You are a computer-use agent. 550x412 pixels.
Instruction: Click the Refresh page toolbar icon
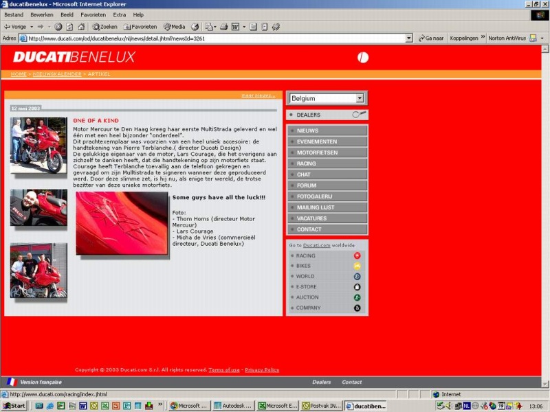point(70,27)
